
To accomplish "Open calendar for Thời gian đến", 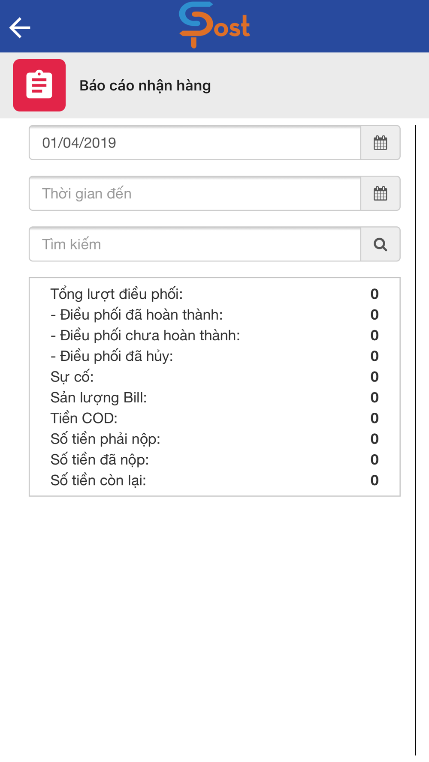I will [381, 193].
